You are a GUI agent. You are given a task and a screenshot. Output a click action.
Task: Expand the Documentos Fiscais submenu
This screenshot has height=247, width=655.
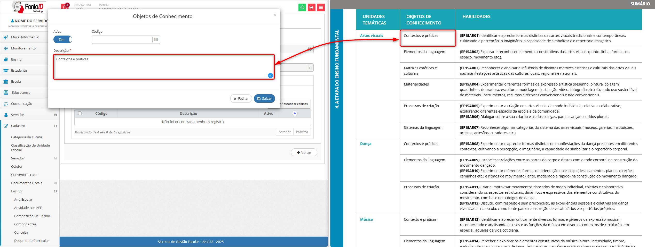[55, 183]
